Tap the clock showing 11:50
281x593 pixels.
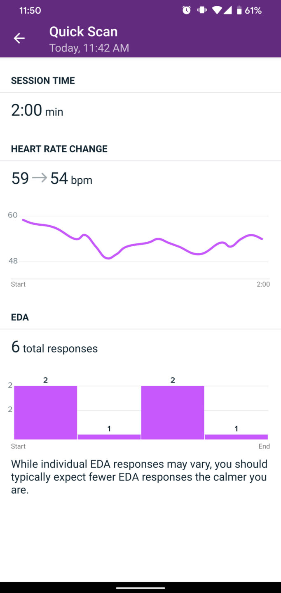pyautogui.click(x=30, y=10)
